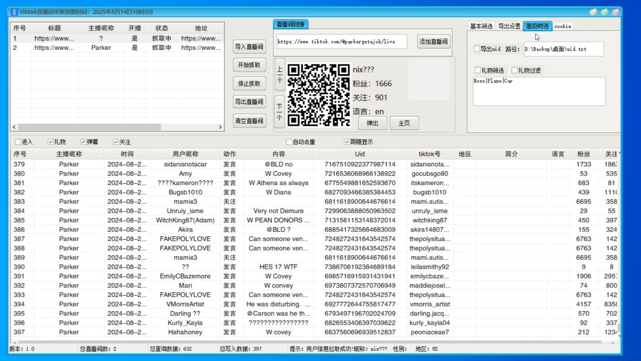This screenshot has width=641, height=361.
Task: Click the Rose|Plane|Car gift text box
Action: point(539,91)
